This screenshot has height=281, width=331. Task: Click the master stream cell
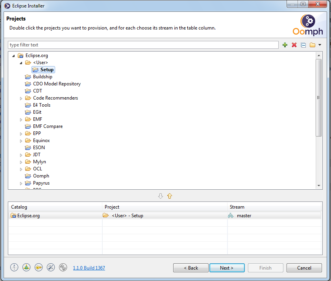[x=274, y=216]
